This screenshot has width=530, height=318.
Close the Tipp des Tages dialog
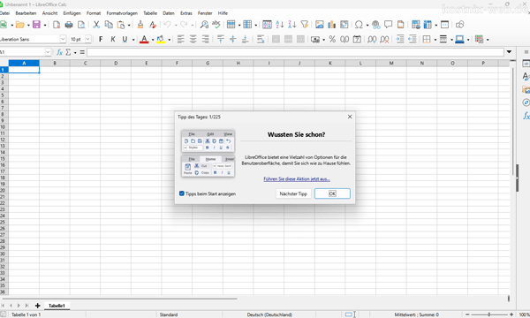tap(350, 117)
